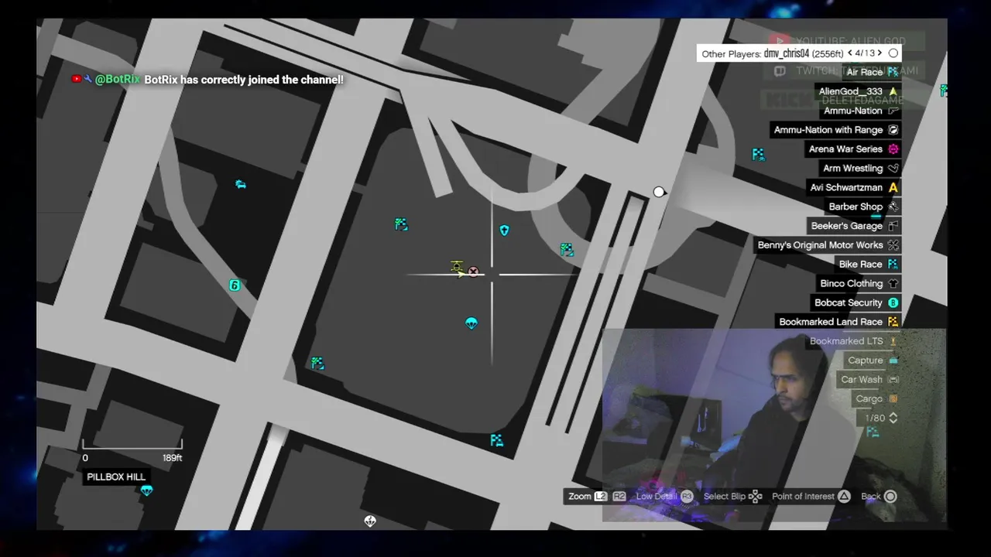This screenshot has height=557, width=991.
Task: Click the blip at the map's bottom edge
Action: point(370,521)
